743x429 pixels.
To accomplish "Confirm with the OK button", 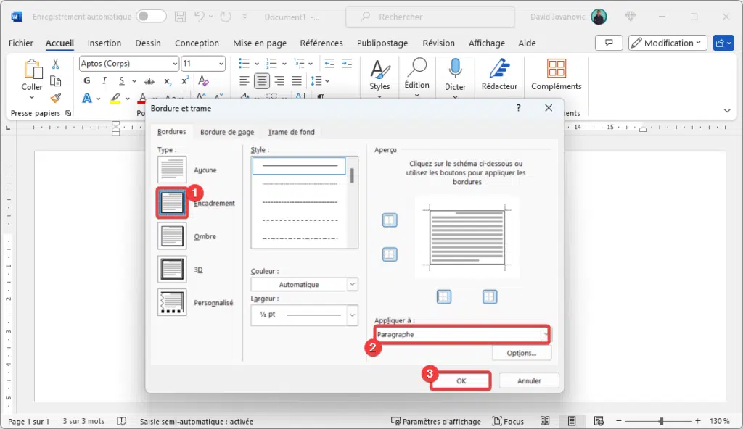I will click(x=460, y=380).
